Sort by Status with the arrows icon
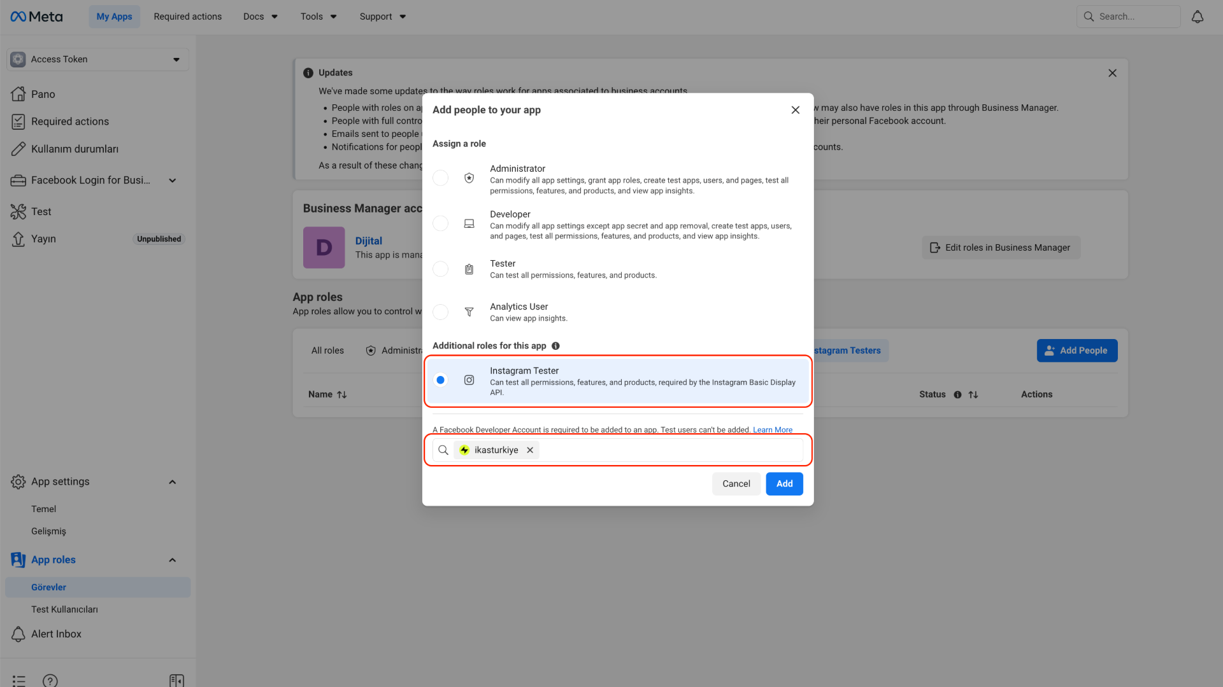Screen dimensions: 1223x687 973,395
